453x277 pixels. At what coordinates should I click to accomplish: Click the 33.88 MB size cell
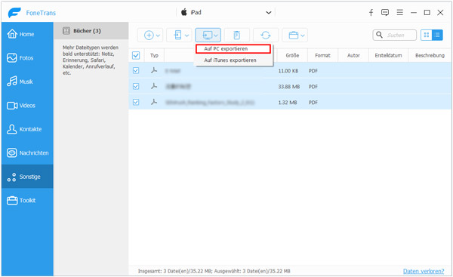(288, 87)
